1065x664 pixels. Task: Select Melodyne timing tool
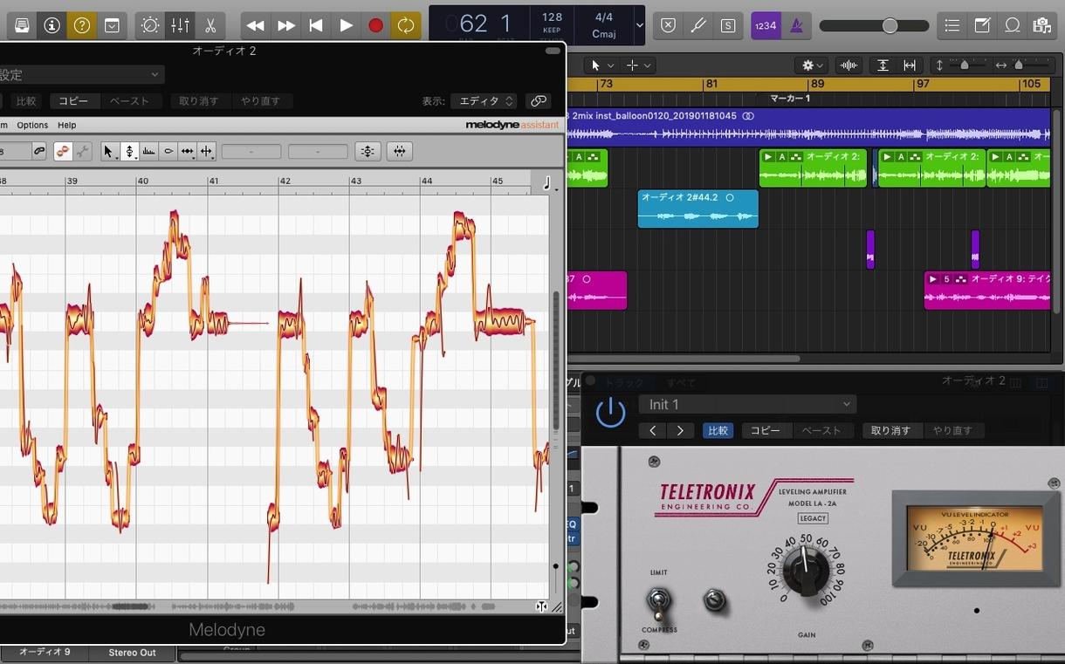(187, 151)
